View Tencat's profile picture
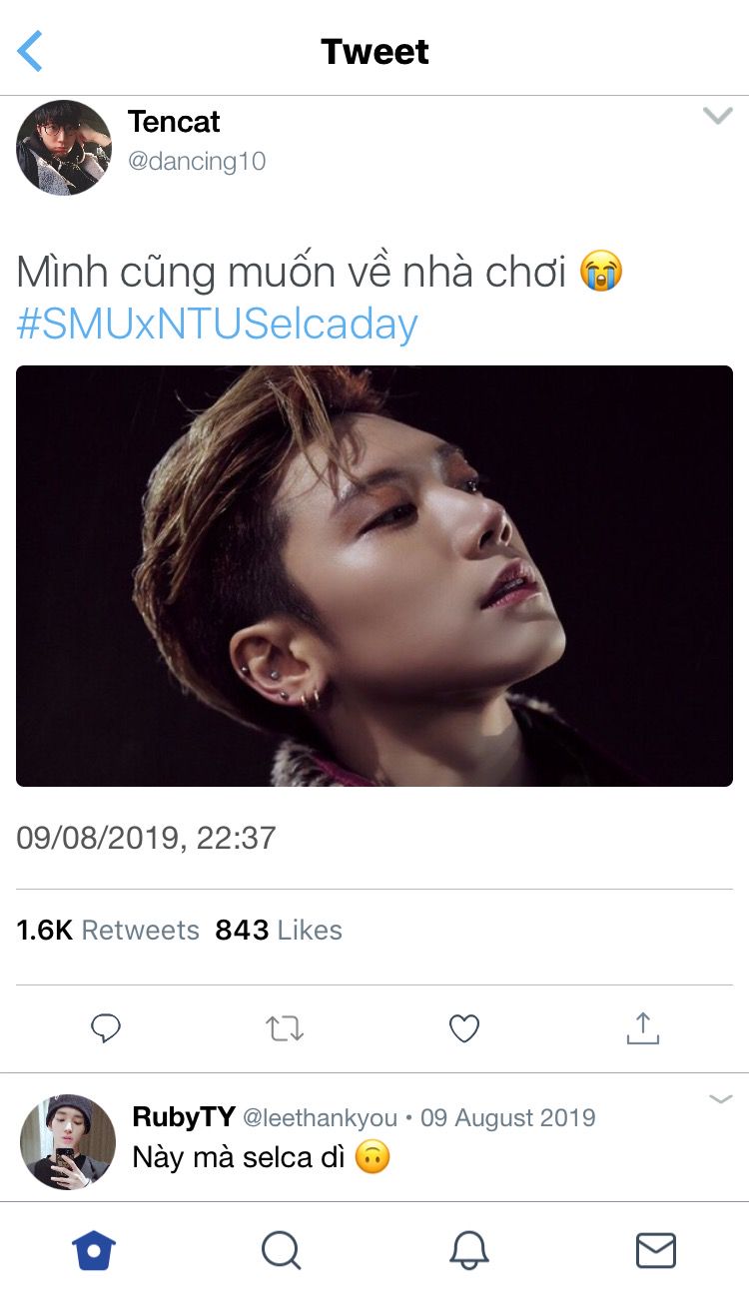The height and width of the screenshot is (1299, 749). 64,148
